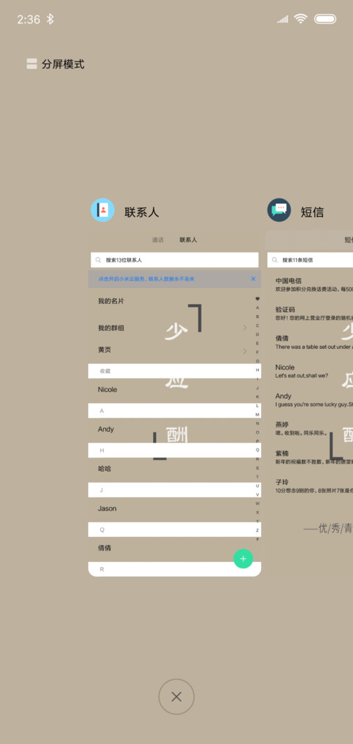Expand chevron next to 我的群组
Screen dimensions: 353x744
pos(245,328)
